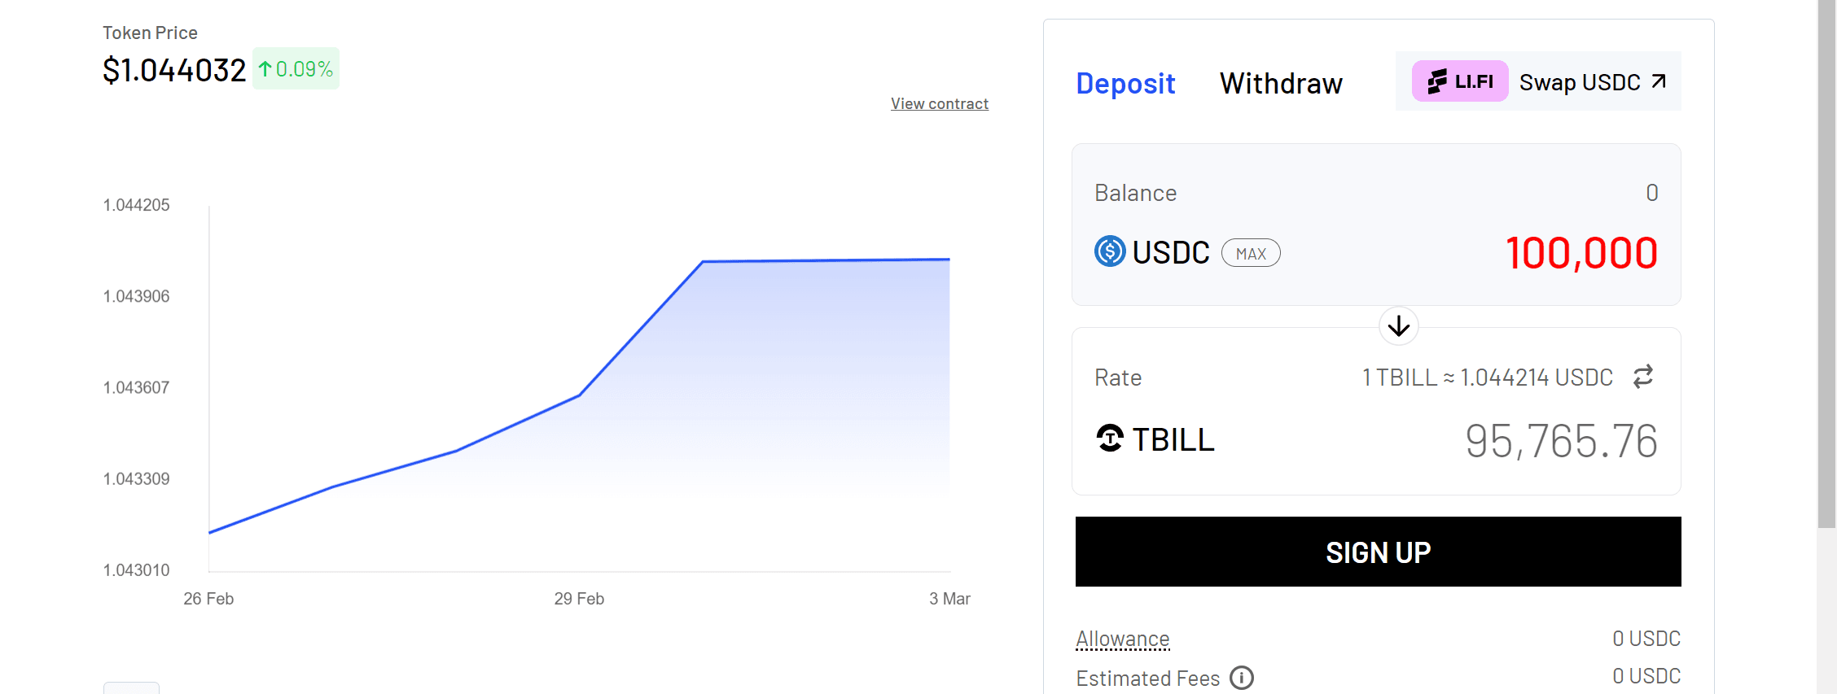Click the chart line at 29 Feb
1837x694 pixels.
(x=579, y=395)
